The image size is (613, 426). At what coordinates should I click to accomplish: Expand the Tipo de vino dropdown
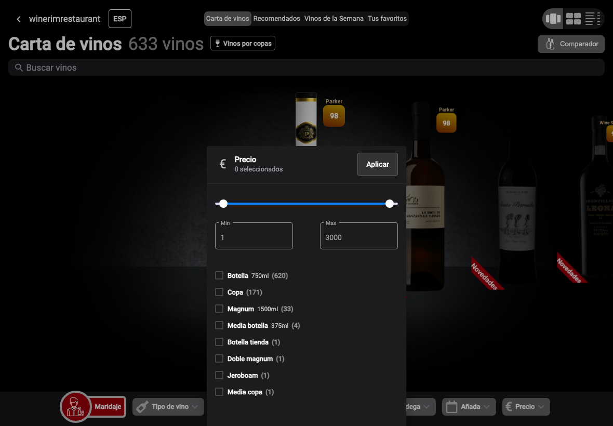coord(168,406)
